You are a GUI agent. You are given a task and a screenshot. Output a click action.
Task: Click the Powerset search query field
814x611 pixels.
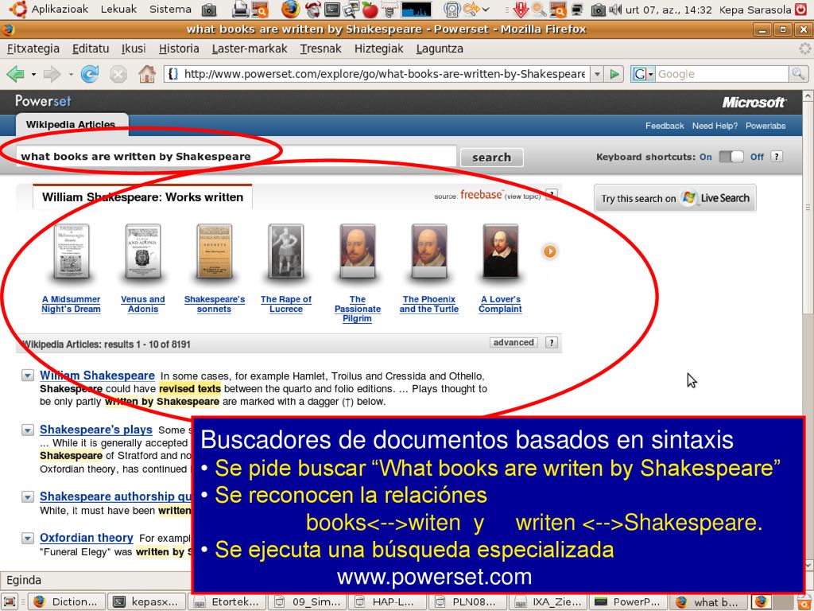coord(236,157)
